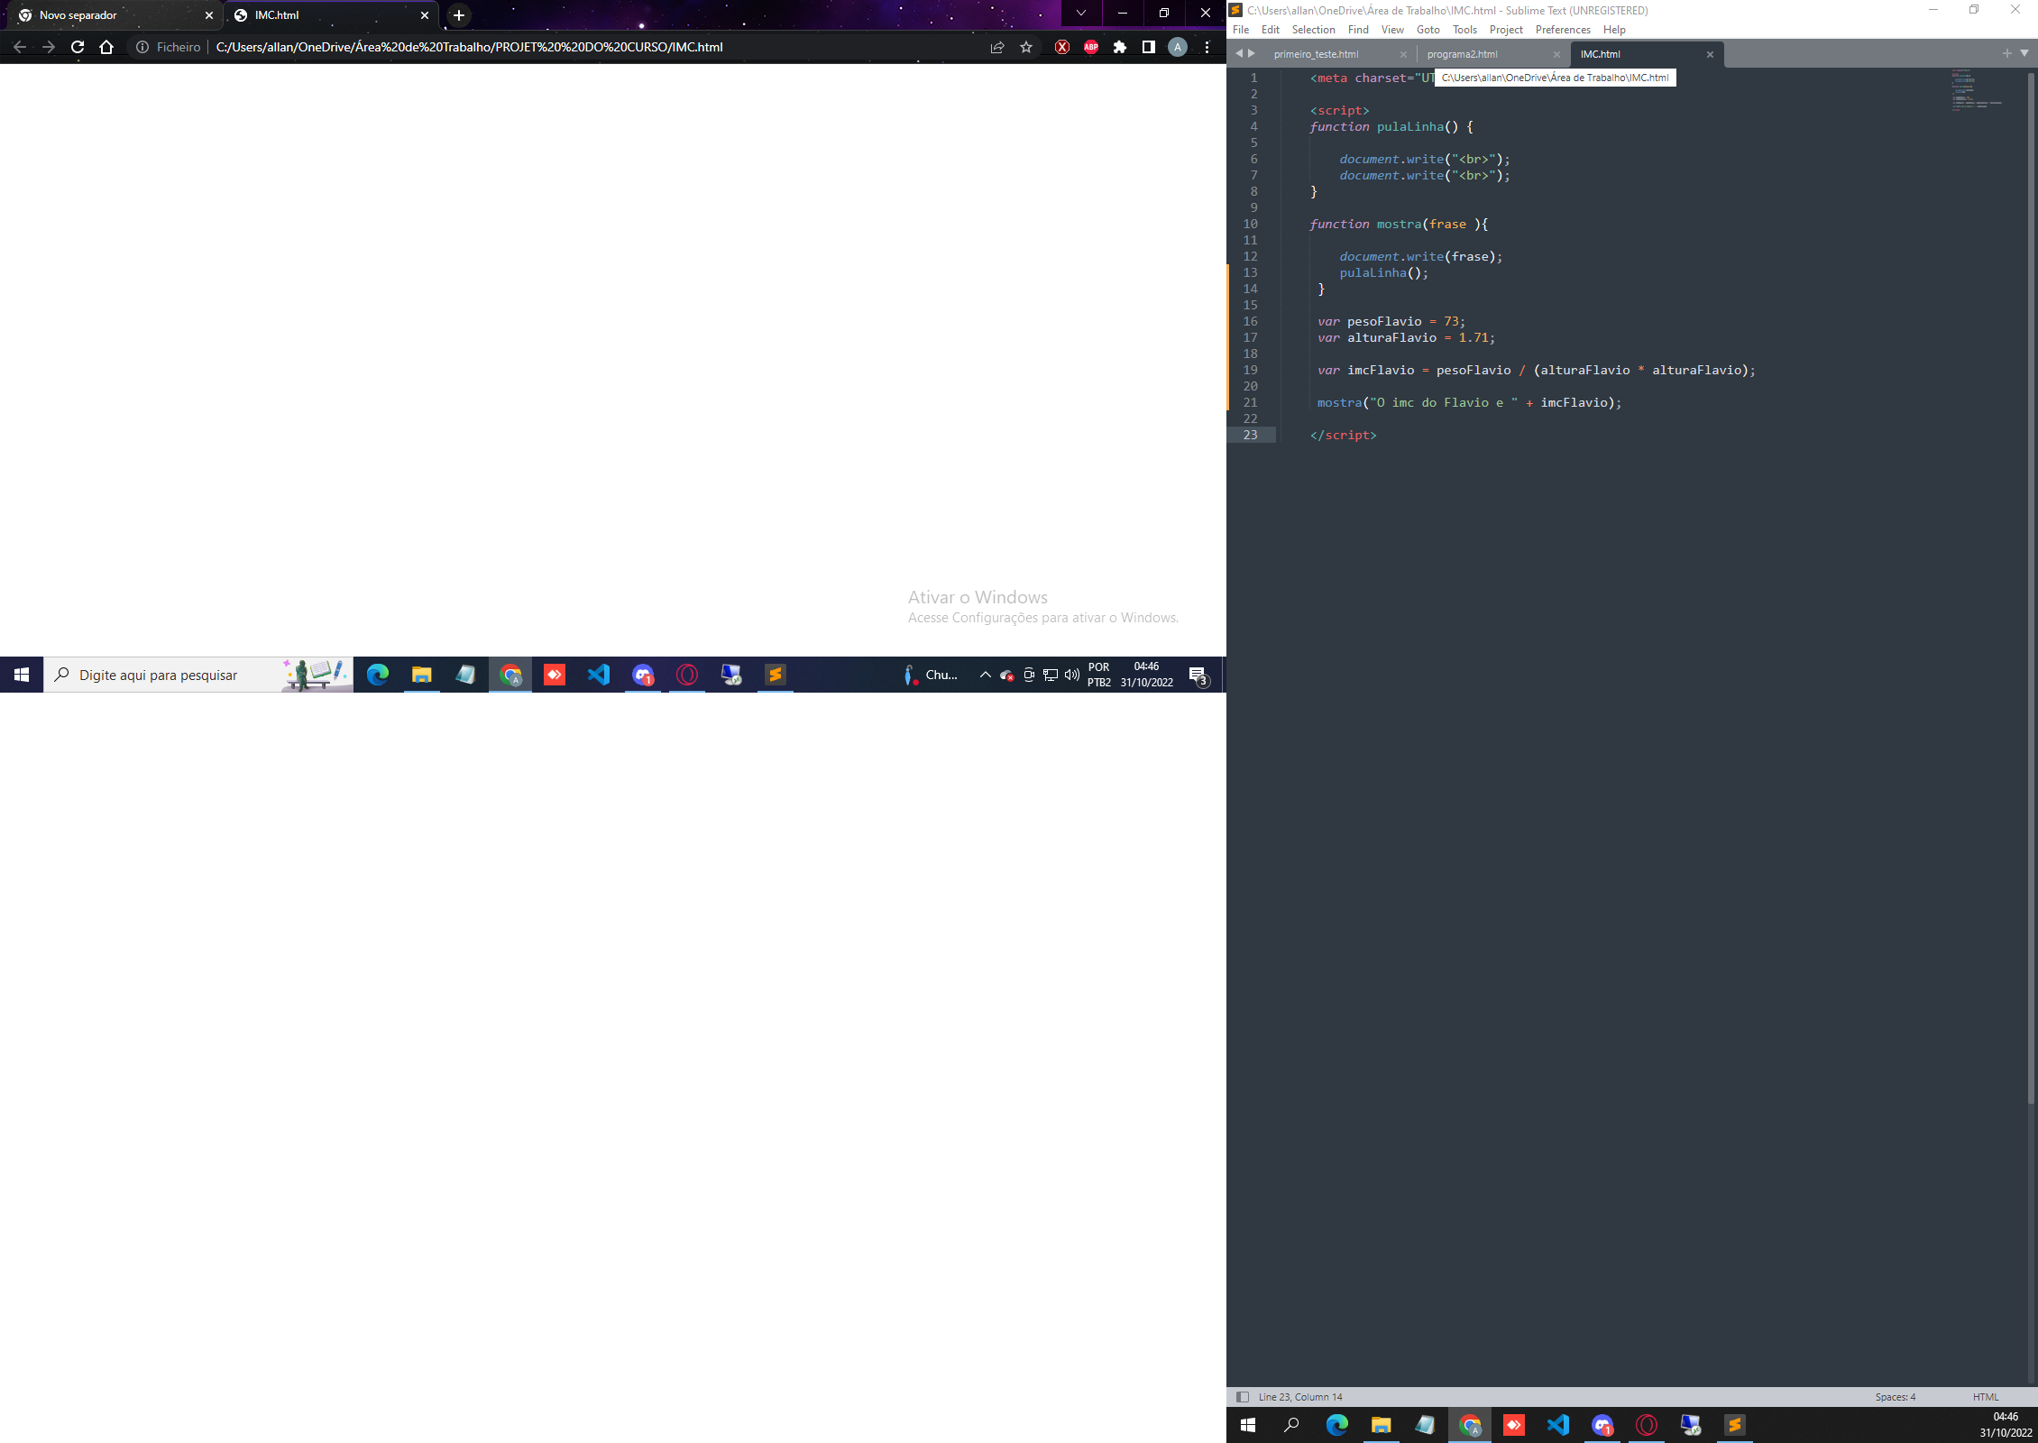Viewport: 2038px width, 1443px height.
Task: Close the programa2.html tab
Action: pos(1556,54)
